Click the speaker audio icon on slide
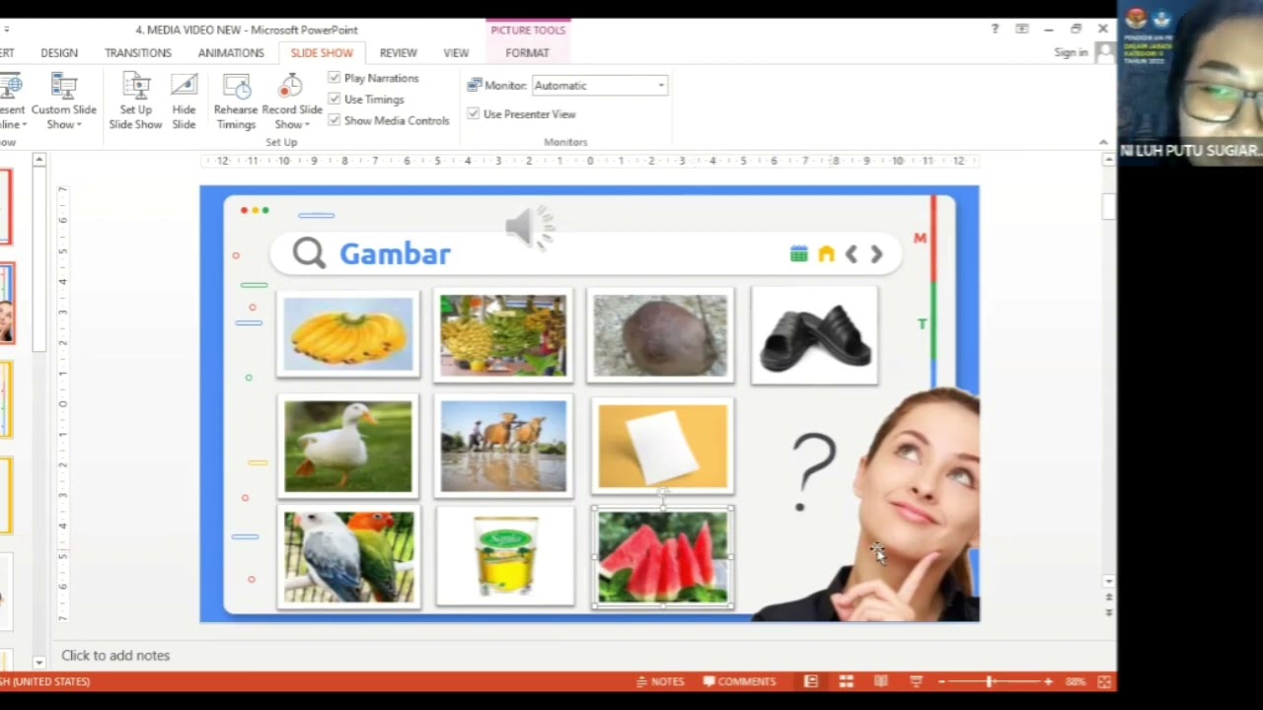Screen dimensions: 1263x710 (530, 229)
